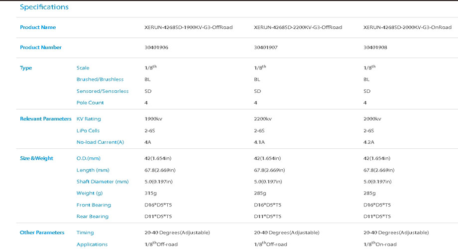
Task: Click the Other Parameters section label
Action: coord(42,232)
